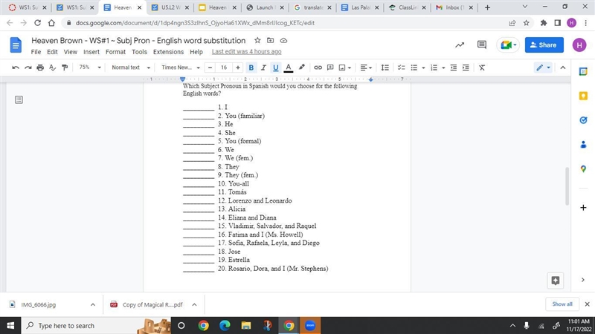Open 'Last edit was 4 hours ago' link
Screen dimensions: 595x334
(x=247, y=51)
